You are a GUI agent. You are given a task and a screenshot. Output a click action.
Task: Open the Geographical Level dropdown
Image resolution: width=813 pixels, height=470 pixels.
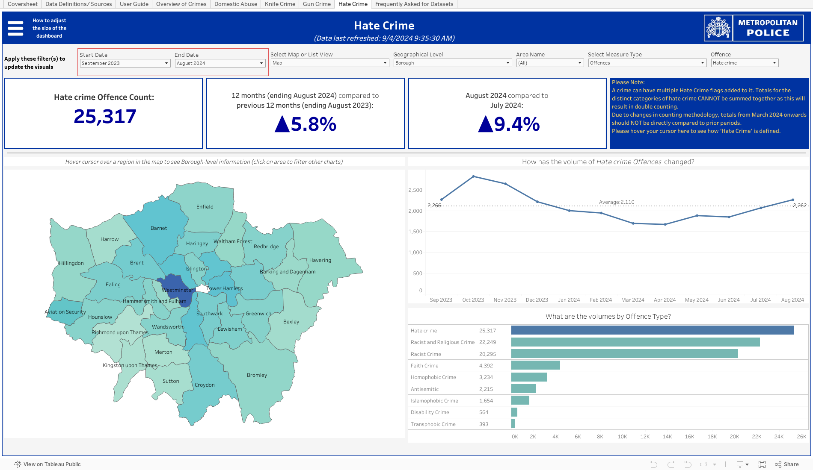click(452, 63)
